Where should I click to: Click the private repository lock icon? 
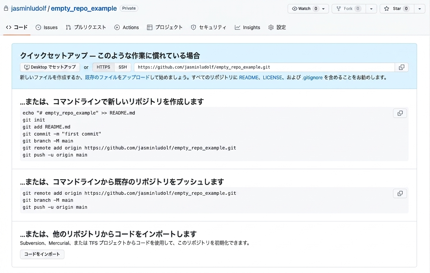6,8
